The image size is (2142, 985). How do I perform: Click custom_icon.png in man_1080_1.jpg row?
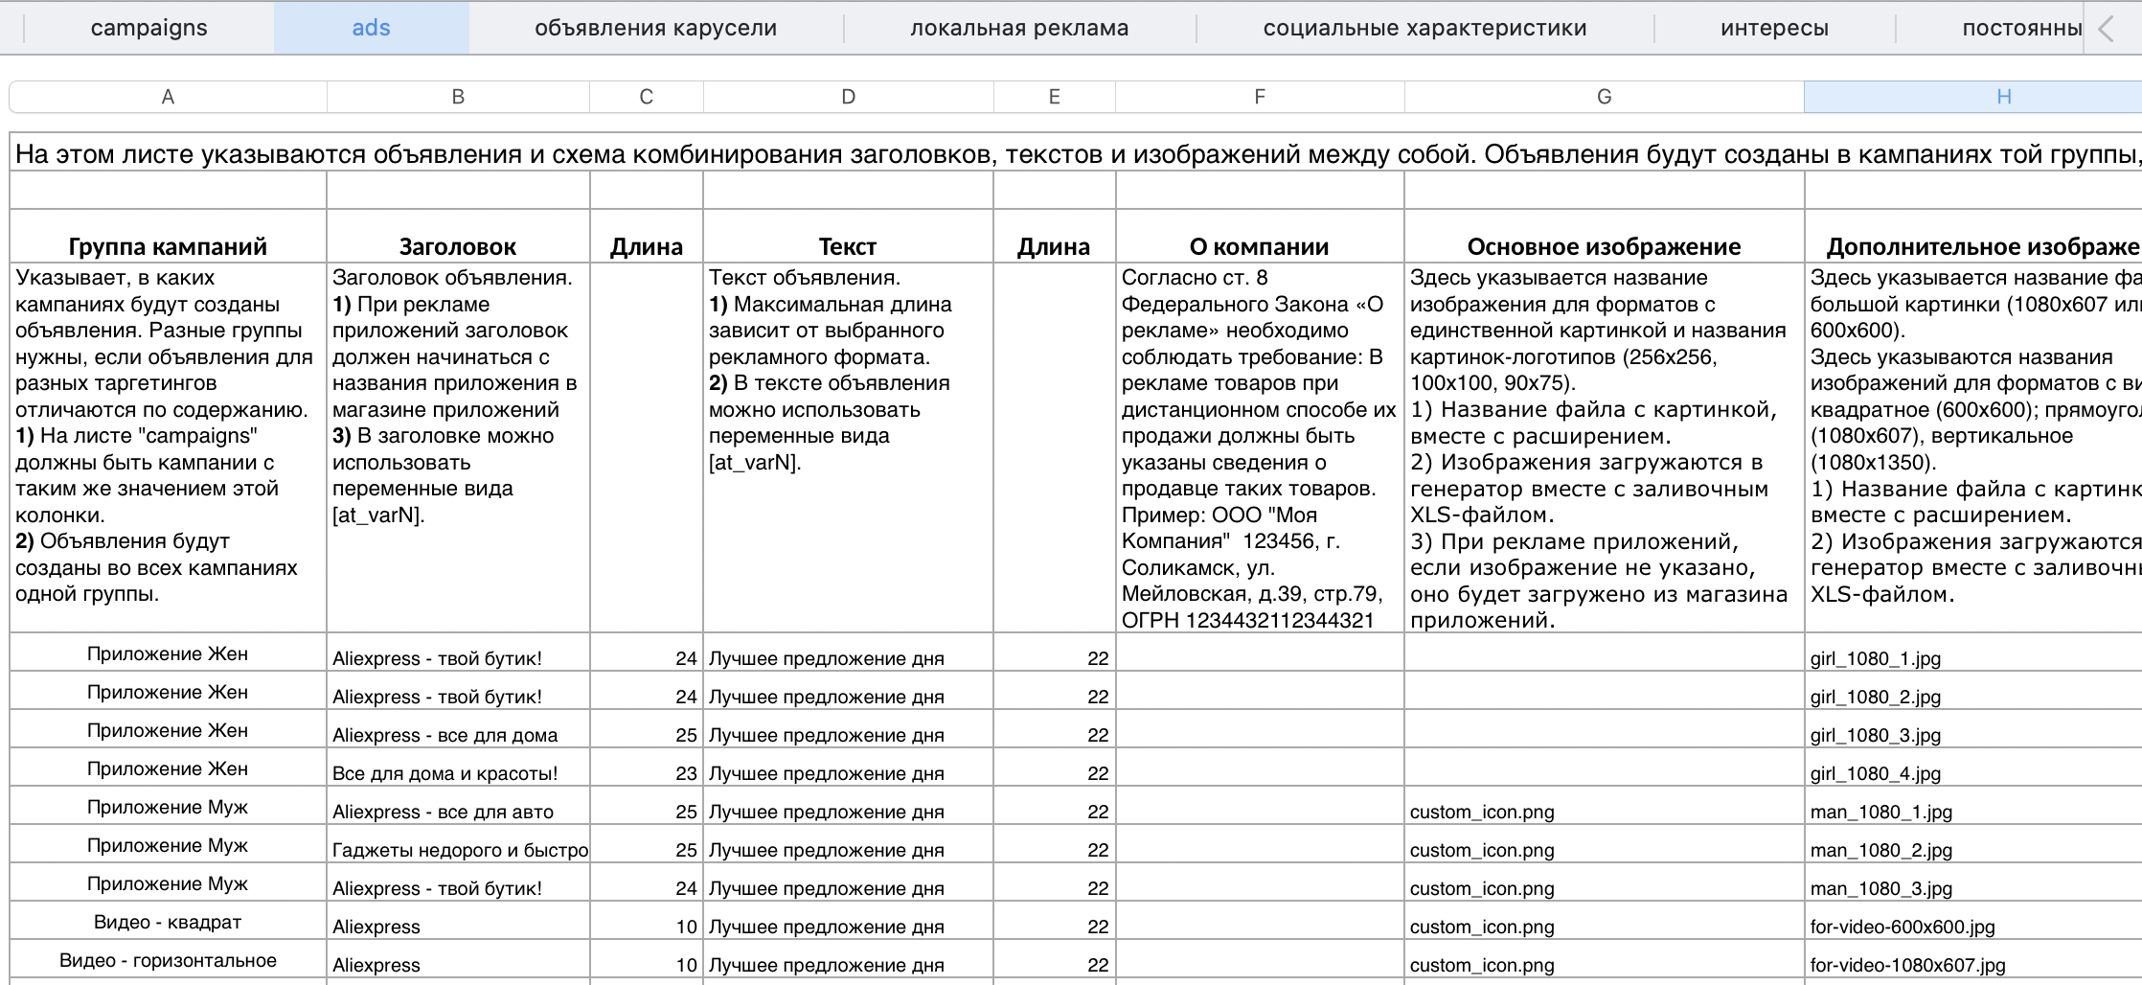point(1605,806)
